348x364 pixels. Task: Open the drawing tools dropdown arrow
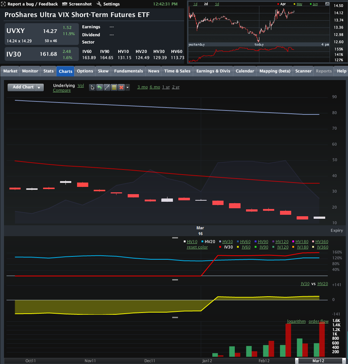tap(127, 88)
